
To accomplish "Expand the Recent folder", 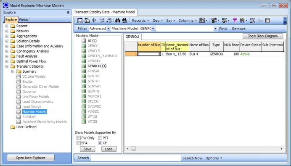I will pyautogui.click(x=7, y=26).
